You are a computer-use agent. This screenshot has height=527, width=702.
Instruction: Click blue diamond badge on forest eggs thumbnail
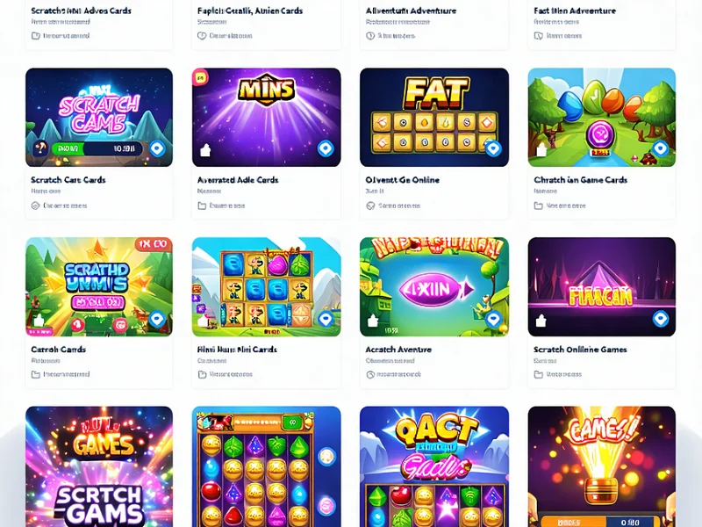click(661, 148)
